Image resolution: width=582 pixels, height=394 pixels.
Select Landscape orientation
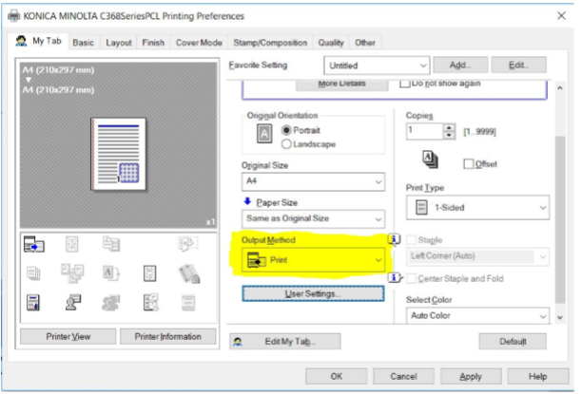click(286, 144)
